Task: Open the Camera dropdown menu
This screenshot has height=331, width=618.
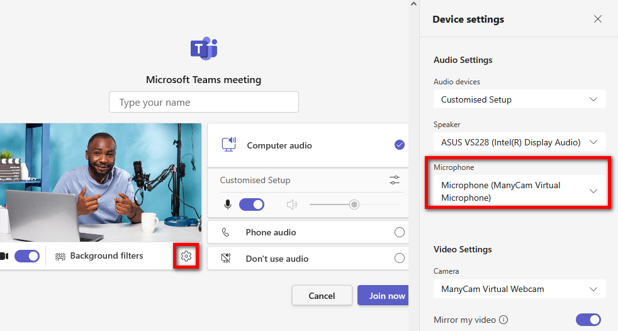Action: (519, 289)
